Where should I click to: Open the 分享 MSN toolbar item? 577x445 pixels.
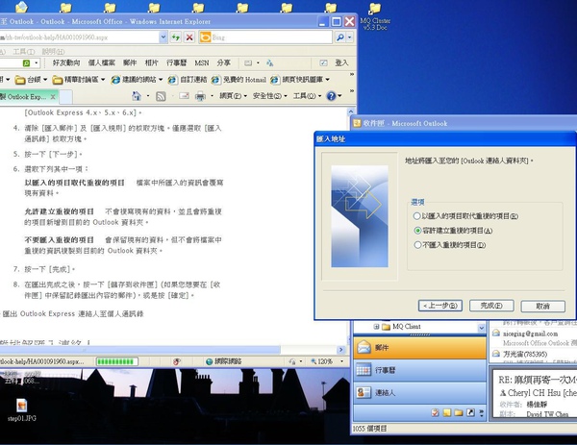(223, 63)
